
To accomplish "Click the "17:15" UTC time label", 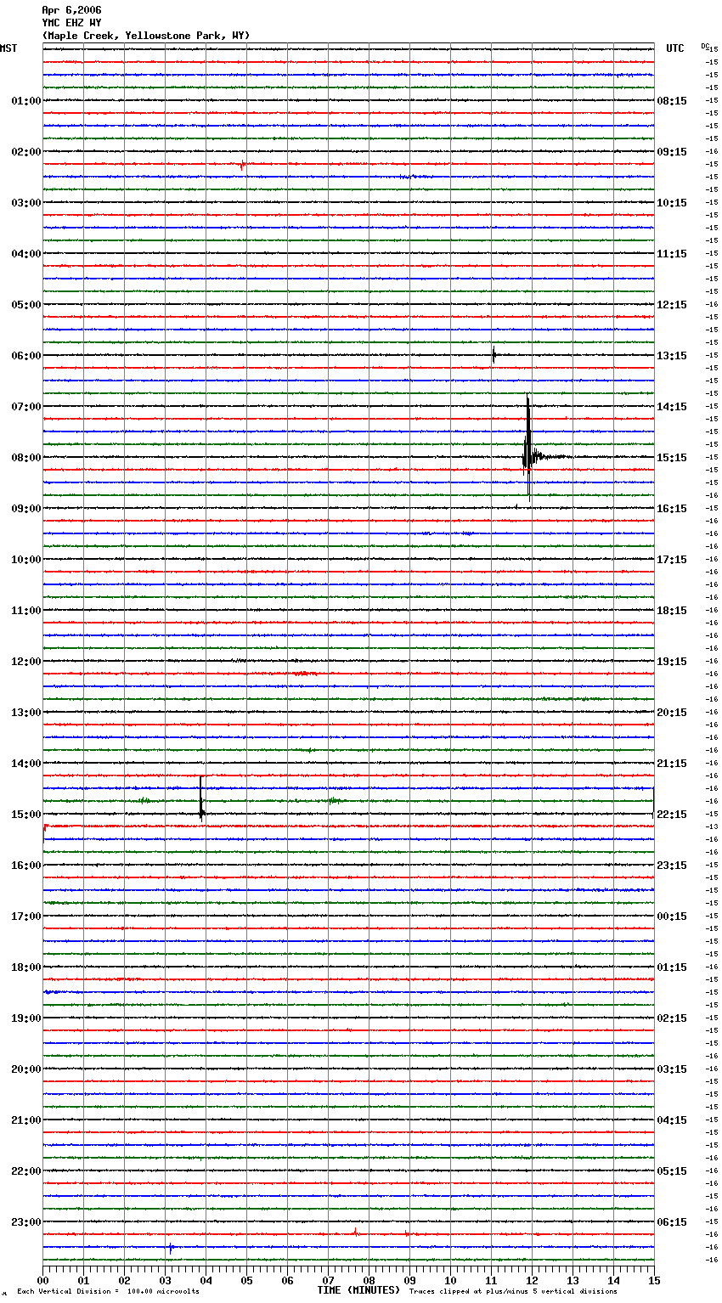I will 672,560.
